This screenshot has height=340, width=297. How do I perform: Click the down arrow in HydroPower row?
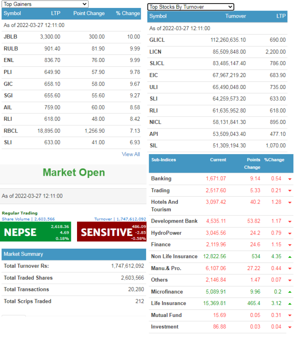pos(289,234)
